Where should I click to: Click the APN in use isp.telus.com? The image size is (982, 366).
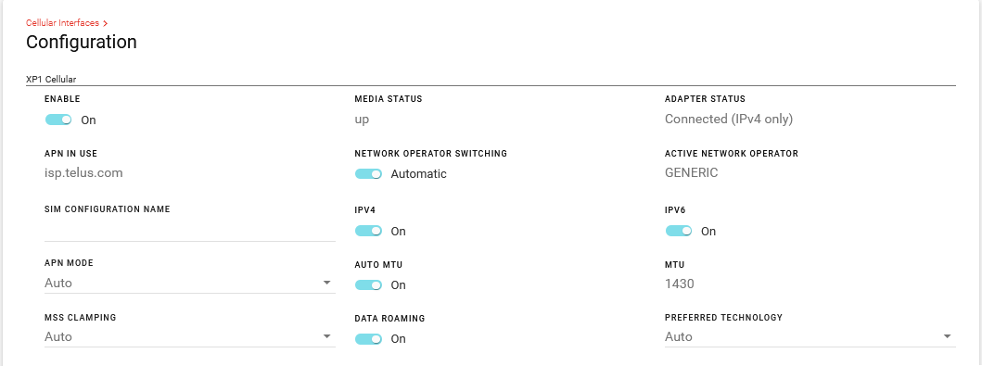83,172
